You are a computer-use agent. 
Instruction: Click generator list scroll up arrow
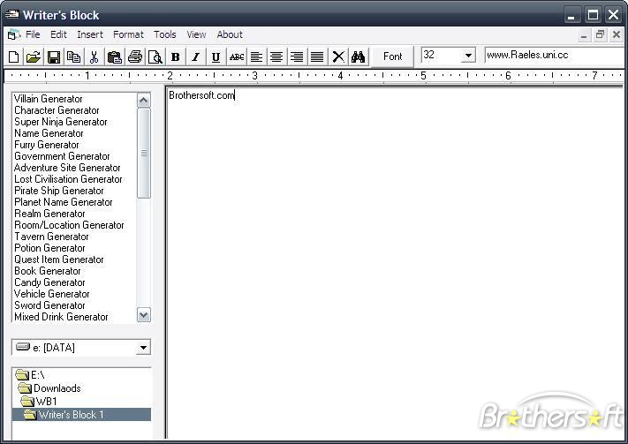pos(144,100)
